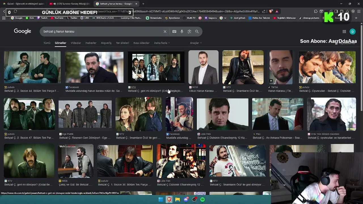Switch to the Survivor Konsey Müziği tab
This screenshot has width=363, height=204.
coord(70,4)
